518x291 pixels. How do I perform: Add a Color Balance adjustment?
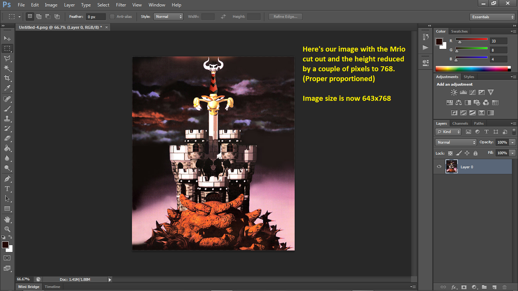pos(459,102)
